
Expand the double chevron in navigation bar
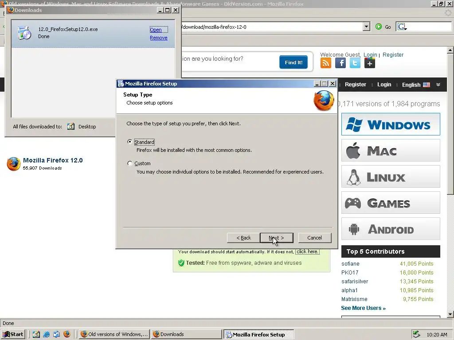coord(438,85)
